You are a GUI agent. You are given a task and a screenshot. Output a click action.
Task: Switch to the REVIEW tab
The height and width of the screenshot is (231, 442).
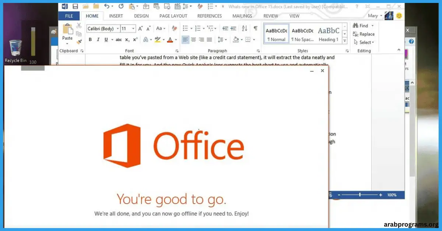[271, 16]
